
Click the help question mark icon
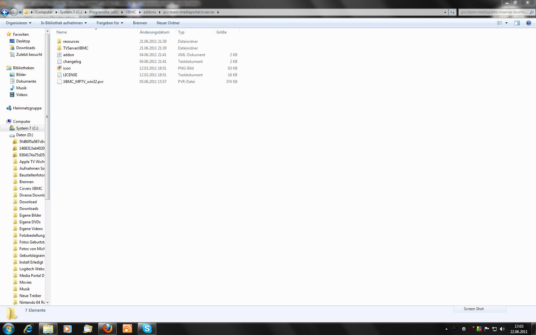tap(529, 23)
